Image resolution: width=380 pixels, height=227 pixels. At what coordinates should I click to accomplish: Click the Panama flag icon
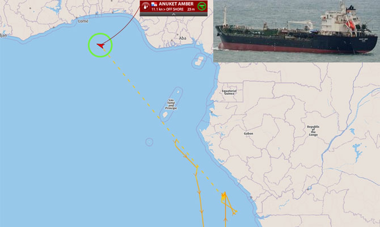(154, 4)
